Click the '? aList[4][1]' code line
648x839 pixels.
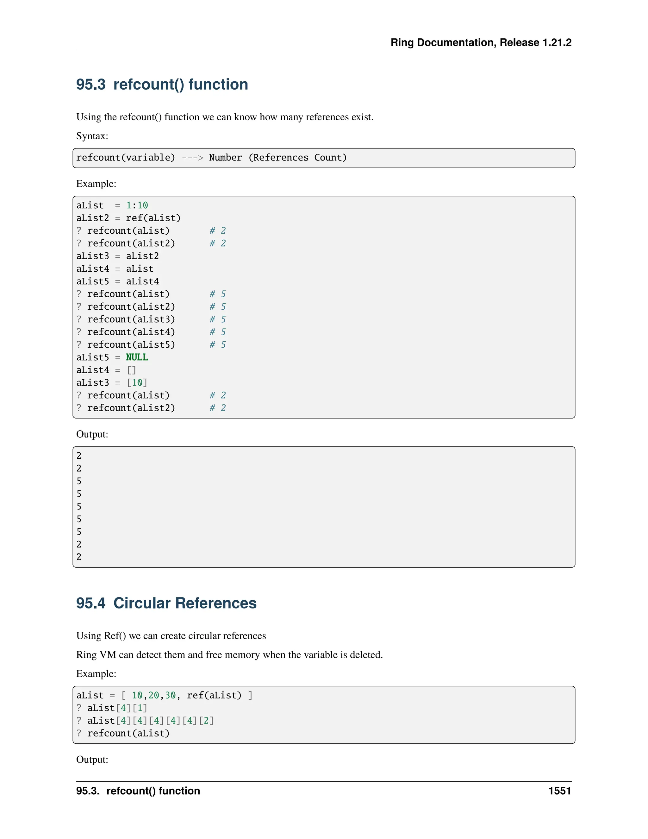pos(112,708)
